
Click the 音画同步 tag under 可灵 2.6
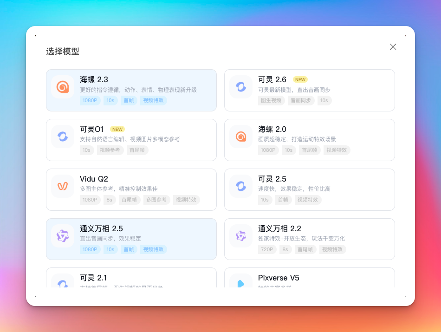coord(301,100)
